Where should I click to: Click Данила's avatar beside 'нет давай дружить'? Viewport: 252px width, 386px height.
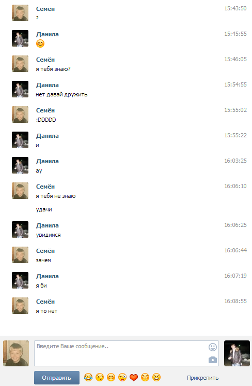pyautogui.click(x=20, y=89)
